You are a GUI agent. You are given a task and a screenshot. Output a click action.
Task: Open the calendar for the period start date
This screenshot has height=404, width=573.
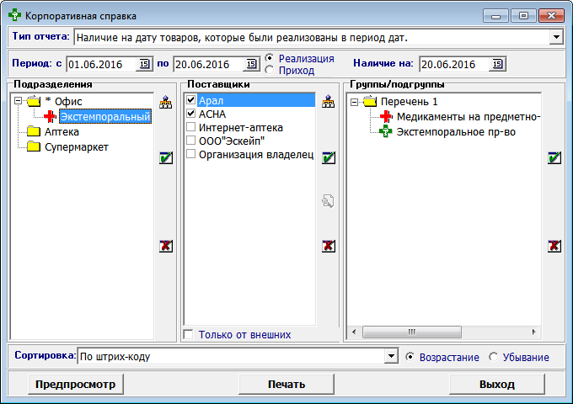coord(144,64)
